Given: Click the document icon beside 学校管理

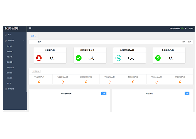Looking at the screenshot, I should tap(6, 89).
